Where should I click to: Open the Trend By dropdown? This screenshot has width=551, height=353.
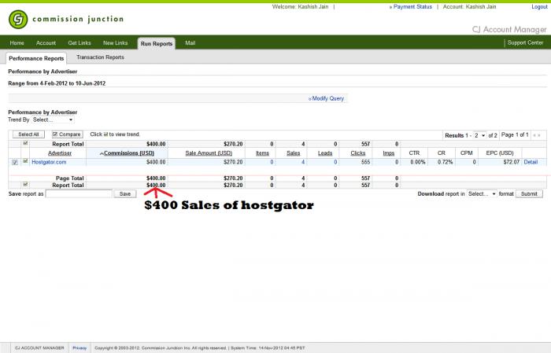[53, 120]
